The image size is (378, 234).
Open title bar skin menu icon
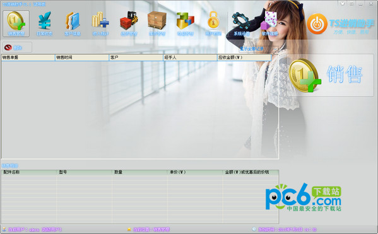(x=343, y=4)
